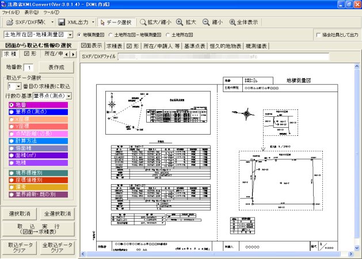Select the 点間距離(辺長) radio option

[x=12, y=134]
